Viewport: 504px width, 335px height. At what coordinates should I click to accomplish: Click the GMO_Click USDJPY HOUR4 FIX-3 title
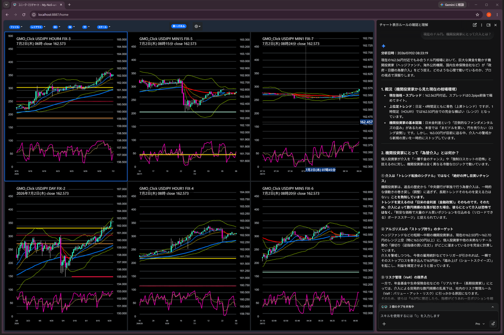pyautogui.click(x=43, y=39)
